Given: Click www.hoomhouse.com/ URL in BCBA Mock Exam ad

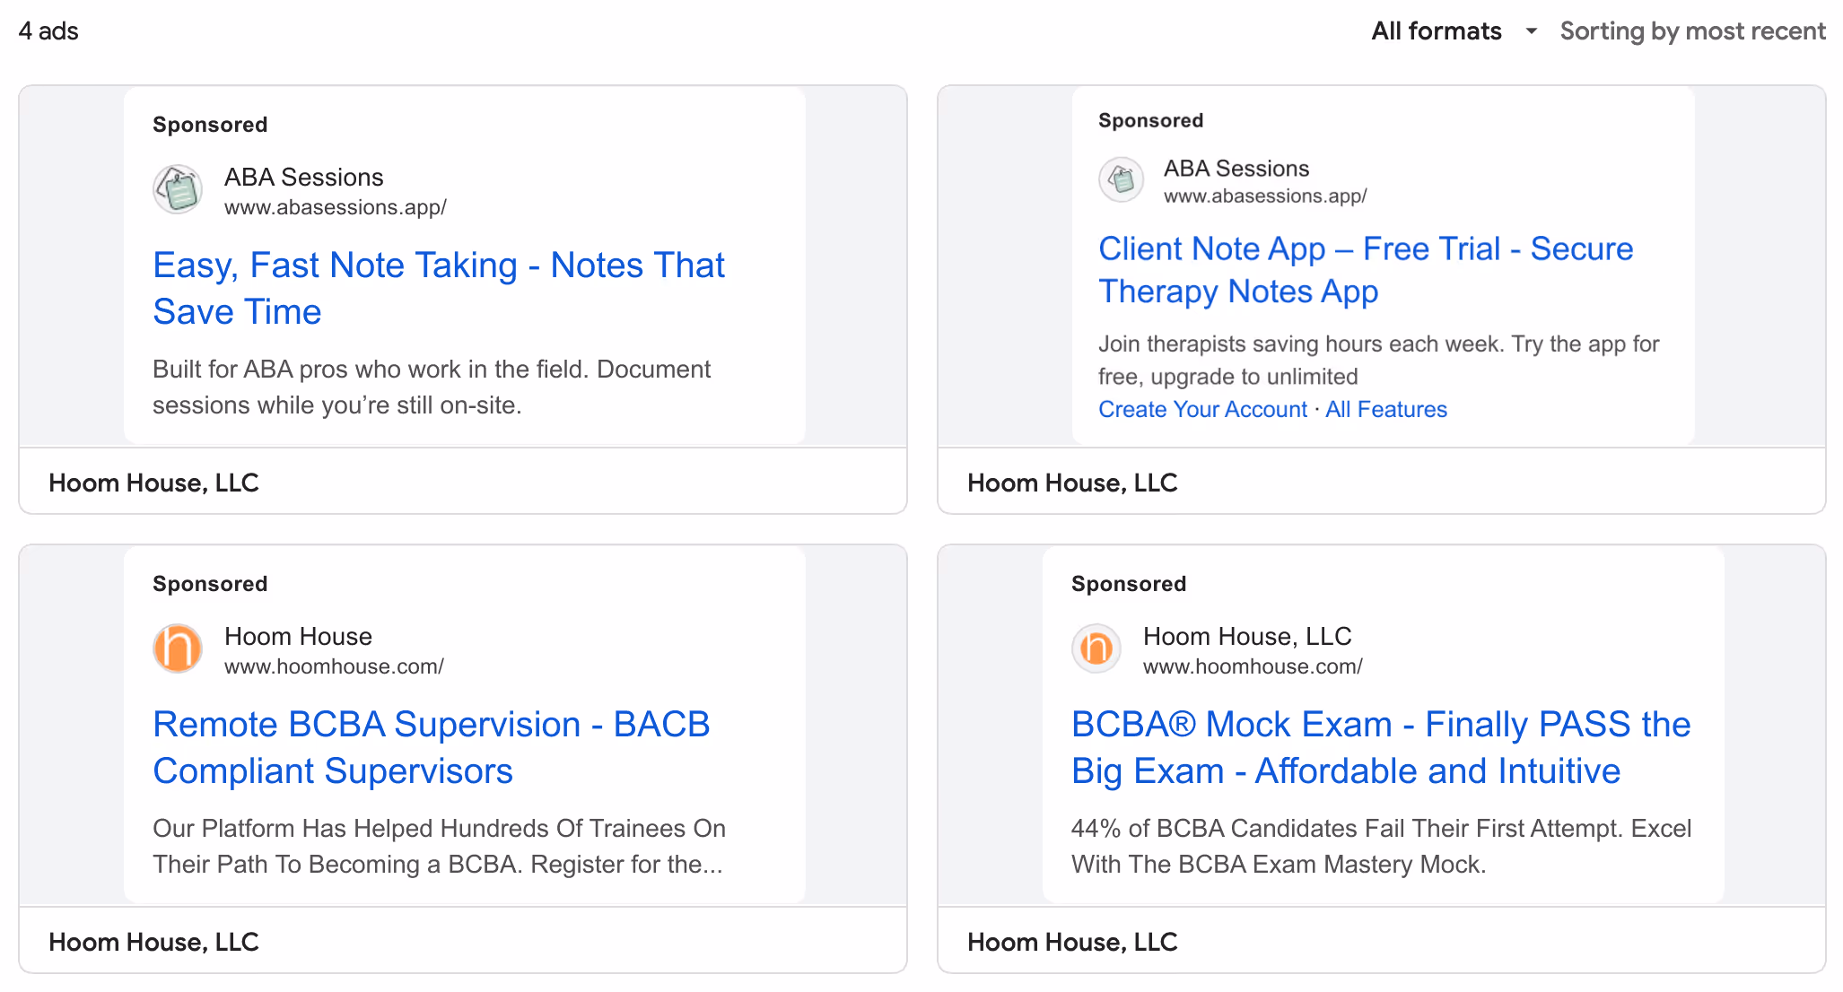Looking at the screenshot, I should coord(1253,666).
